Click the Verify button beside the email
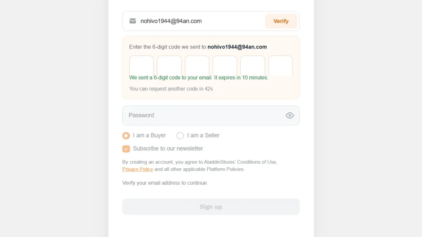Screen dimensions: 422x237 281,21
